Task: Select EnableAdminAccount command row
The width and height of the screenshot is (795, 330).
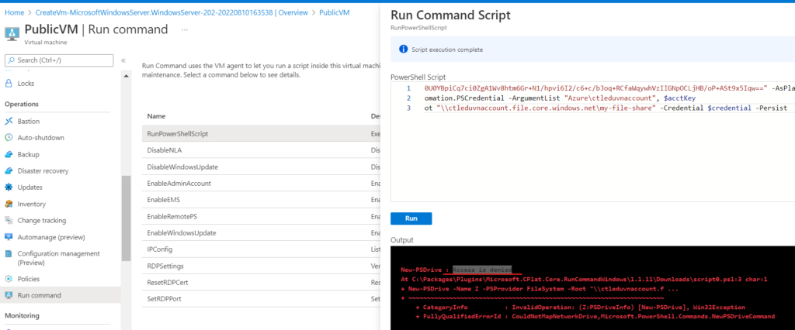Action: pos(261,184)
